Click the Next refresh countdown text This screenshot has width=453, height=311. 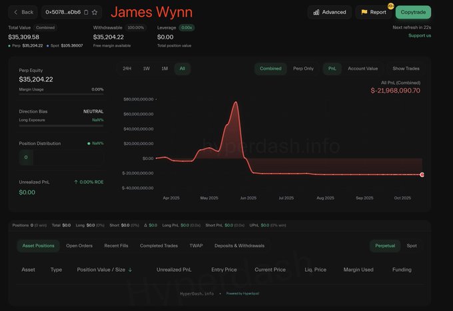pyautogui.click(x=412, y=27)
